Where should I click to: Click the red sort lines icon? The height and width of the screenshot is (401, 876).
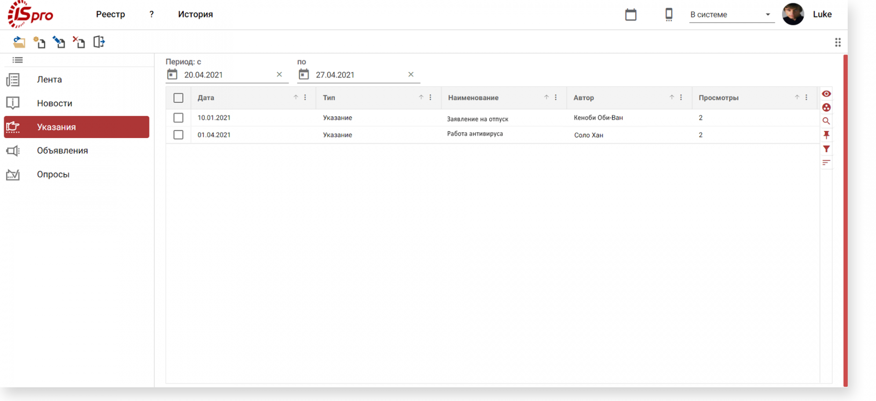click(x=826, y=162)
